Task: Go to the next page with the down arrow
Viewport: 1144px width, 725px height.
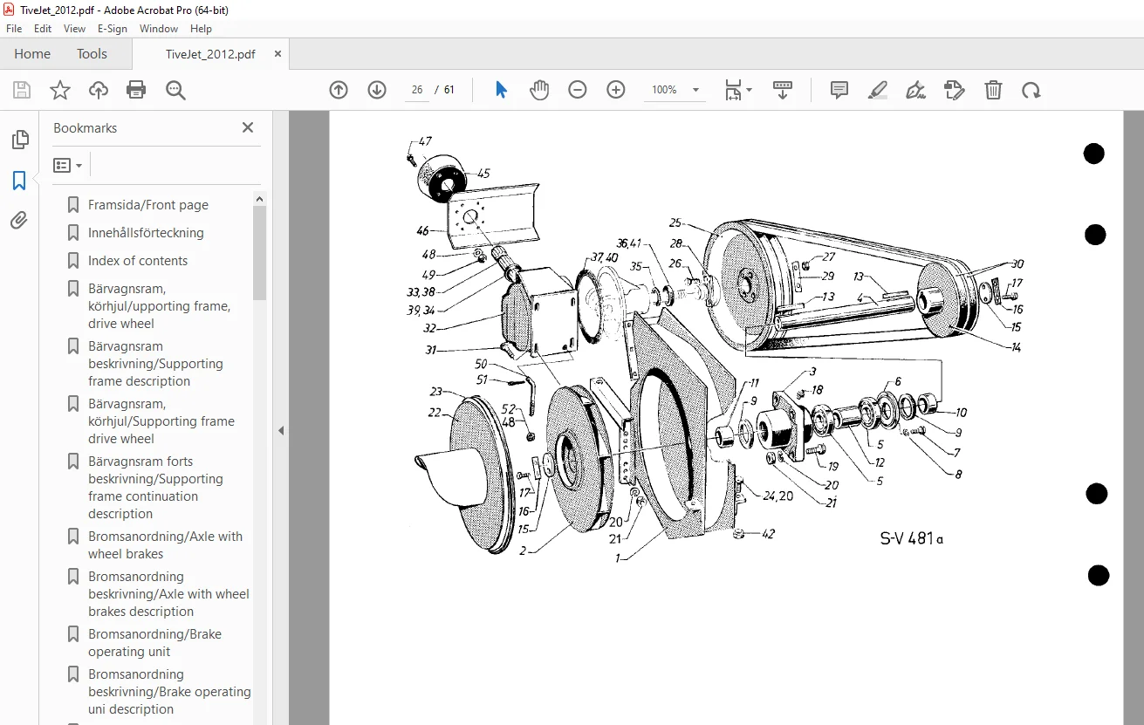Action: pyautogui.click(x=377, y=90)
